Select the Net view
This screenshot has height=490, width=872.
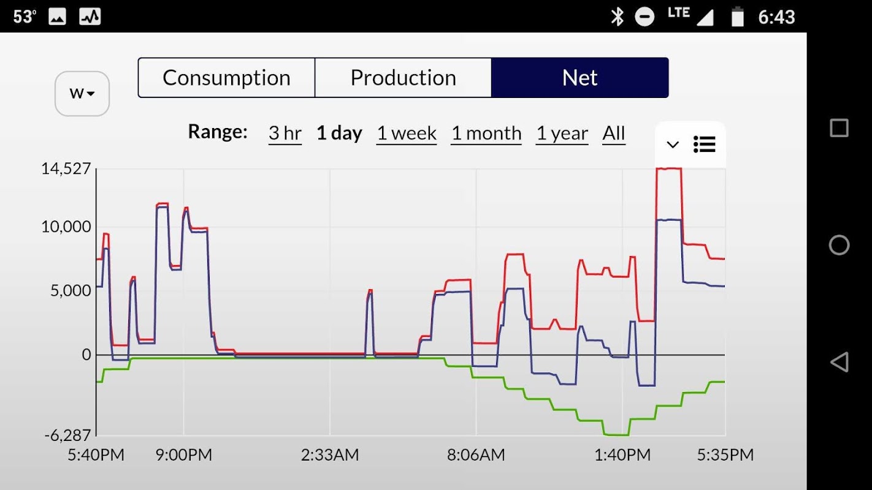click(x=580, y=78)
